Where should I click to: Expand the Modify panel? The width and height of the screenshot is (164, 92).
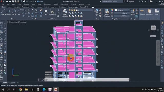coord(35,19)
